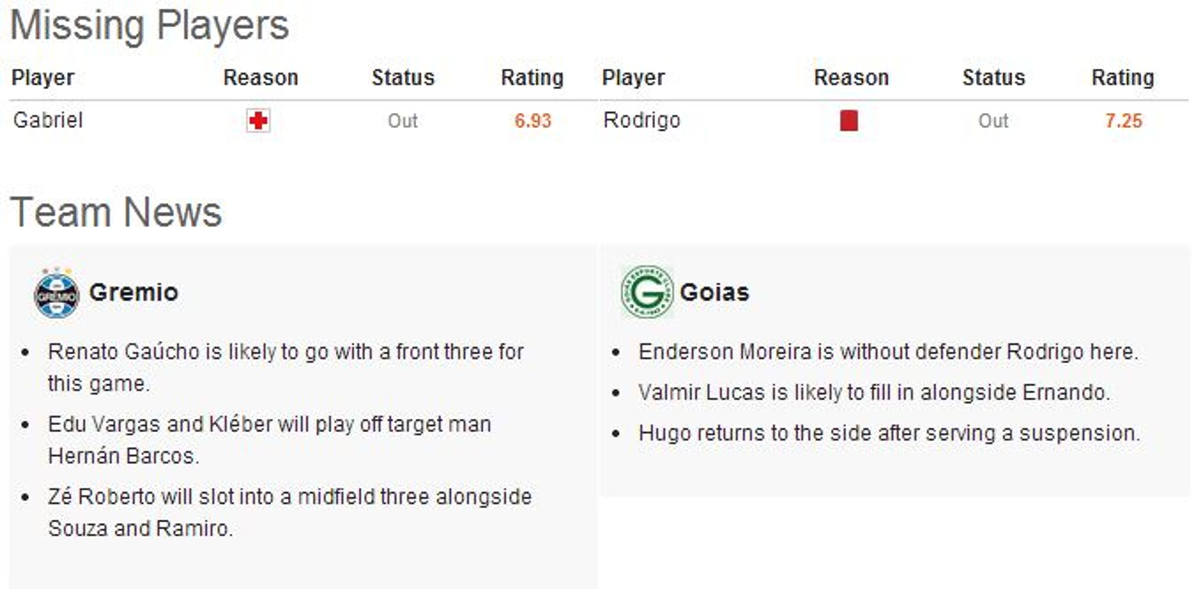Viewport: 1192px width, 589px height.
Task: Click the Reason column header in the left table
Action: click(261, 78)
